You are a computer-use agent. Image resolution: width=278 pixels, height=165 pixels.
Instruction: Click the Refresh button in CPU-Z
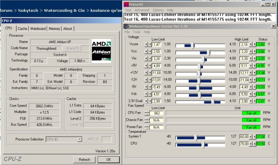click(84, 160)
